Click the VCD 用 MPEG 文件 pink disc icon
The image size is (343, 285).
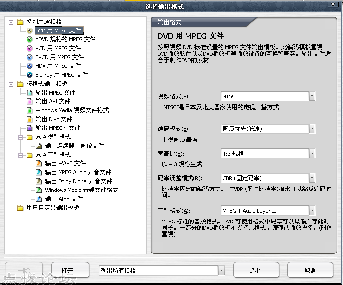30,48
